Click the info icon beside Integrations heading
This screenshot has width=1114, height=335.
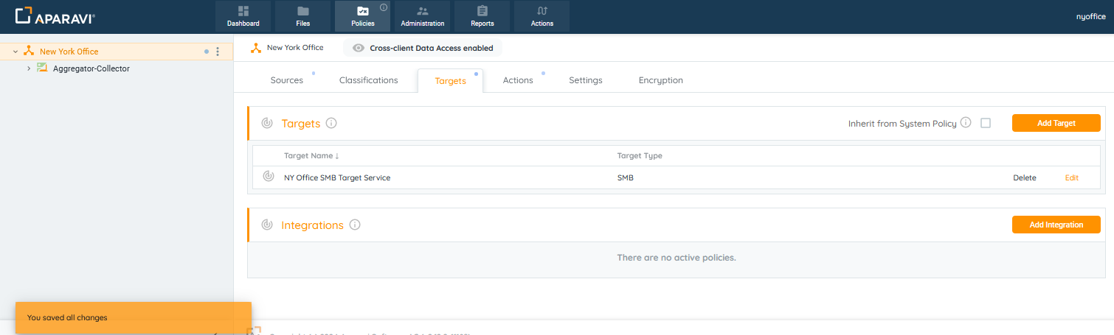coord(355,225)
